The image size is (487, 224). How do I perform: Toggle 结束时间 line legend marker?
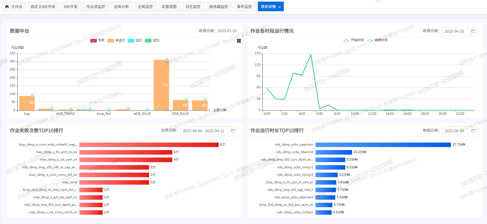click(370, 40)
